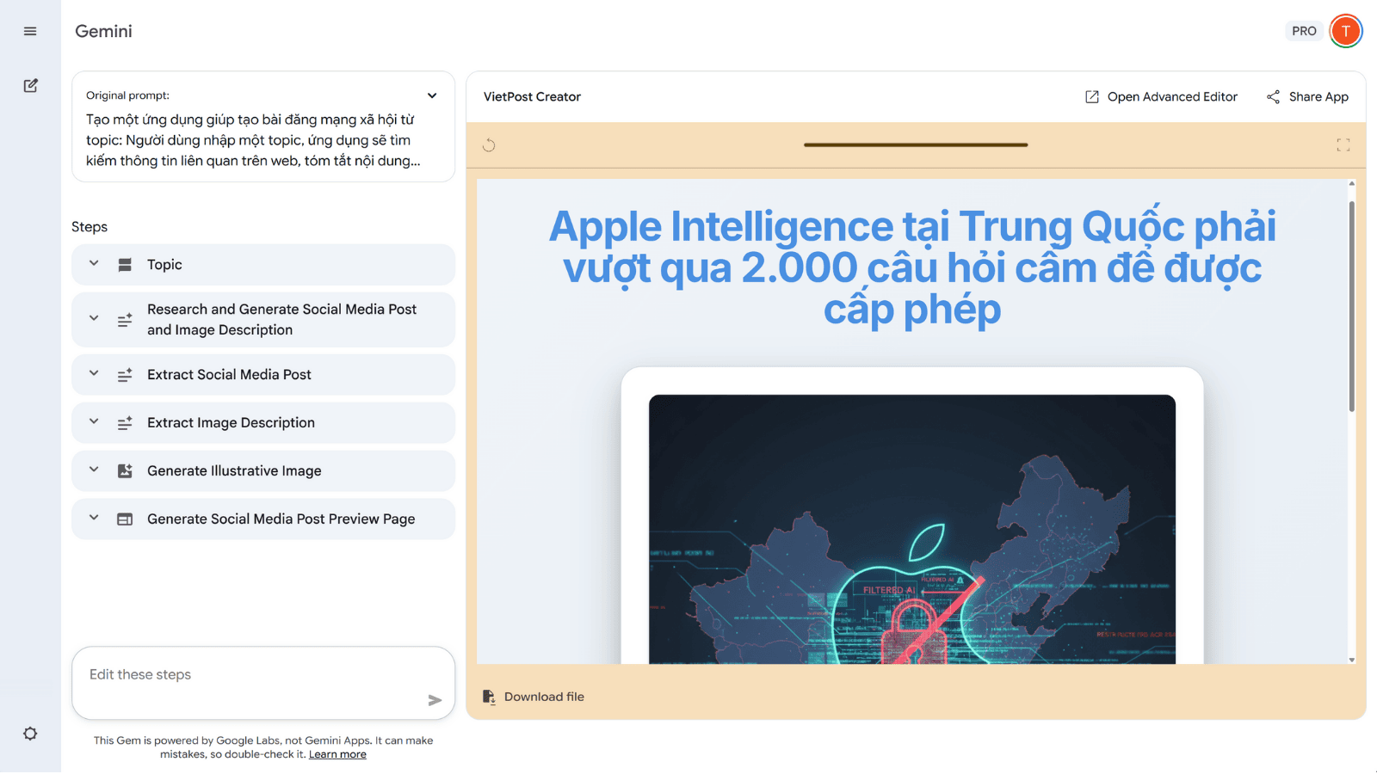Expand the Generate Illustrative Image chevron

(94, 470)
